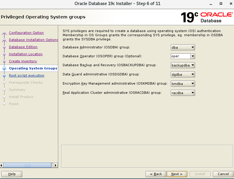The image size is (234, 179).
Task: Open the Create Inventory step
Action: [23, 61]
